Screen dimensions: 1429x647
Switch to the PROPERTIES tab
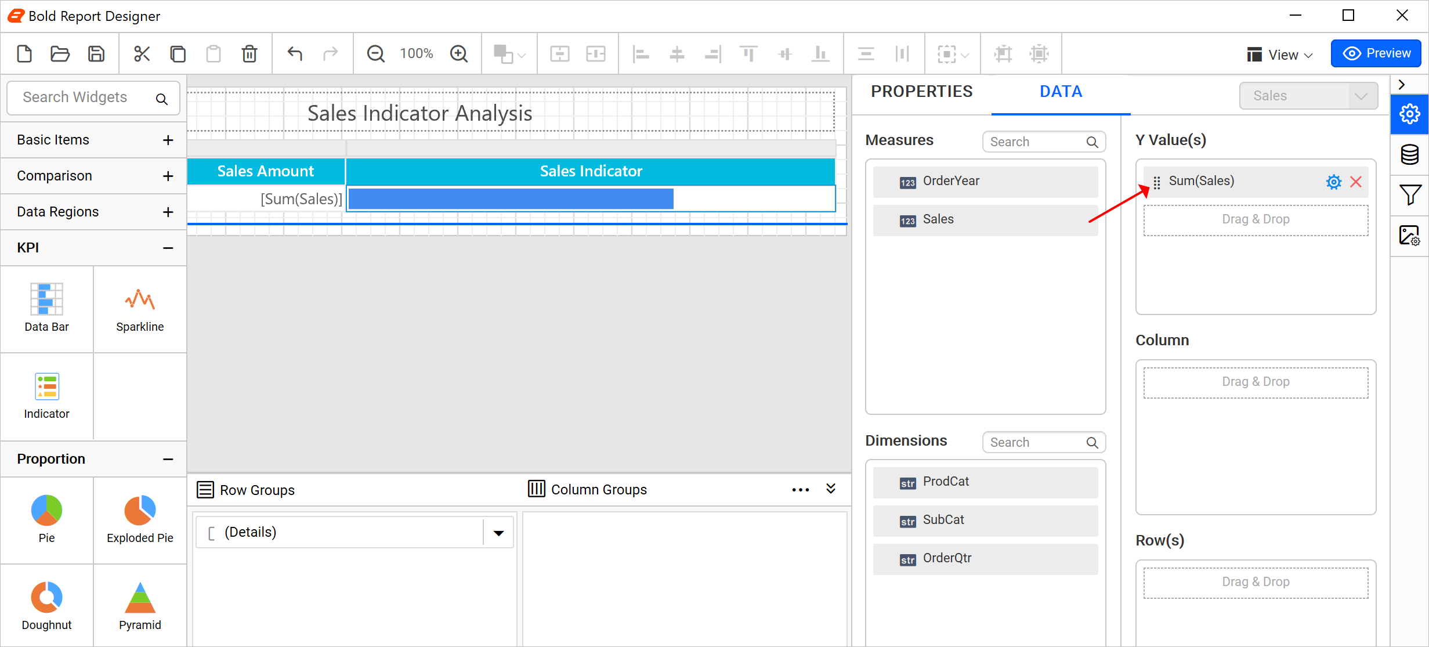921,92
